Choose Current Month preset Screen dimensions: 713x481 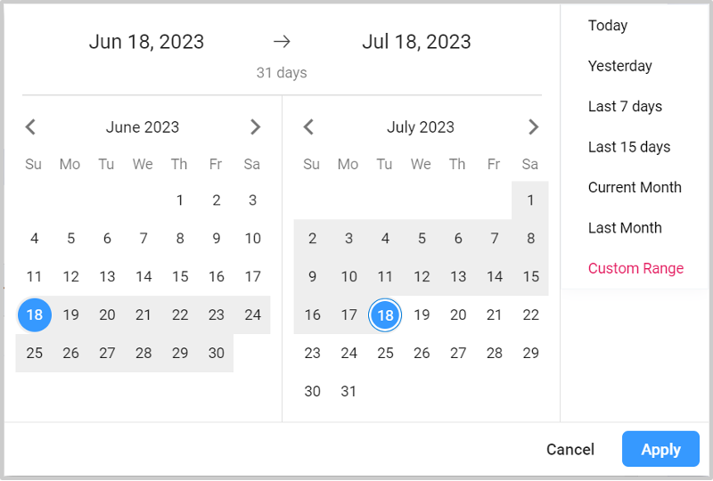click(635, 188)
